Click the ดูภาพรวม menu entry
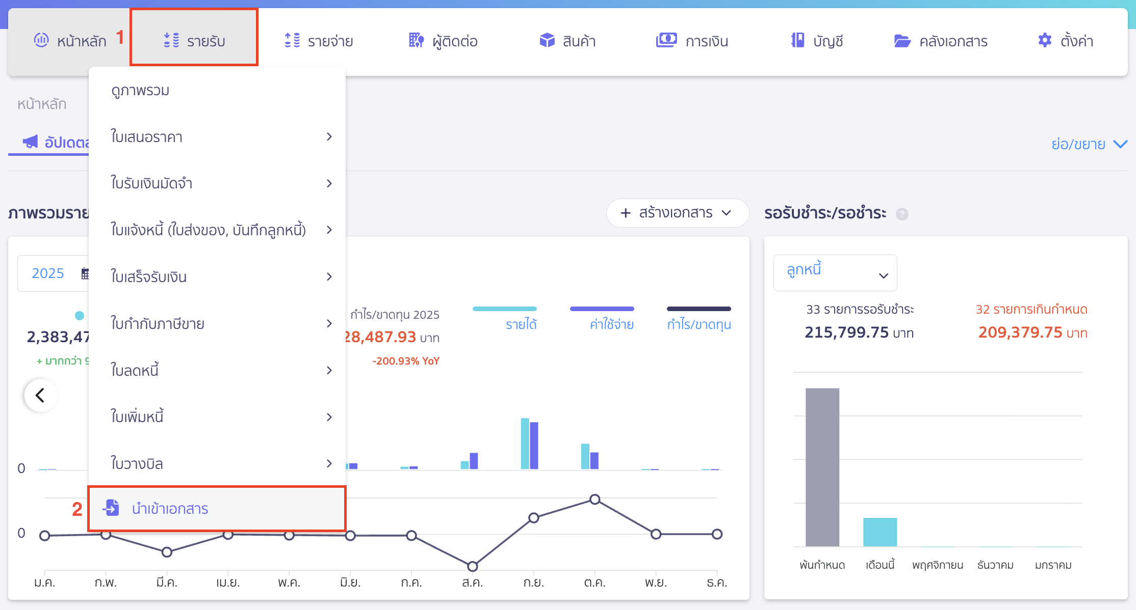This screenshot has height=610, width=1136. [x=140, y=90]
